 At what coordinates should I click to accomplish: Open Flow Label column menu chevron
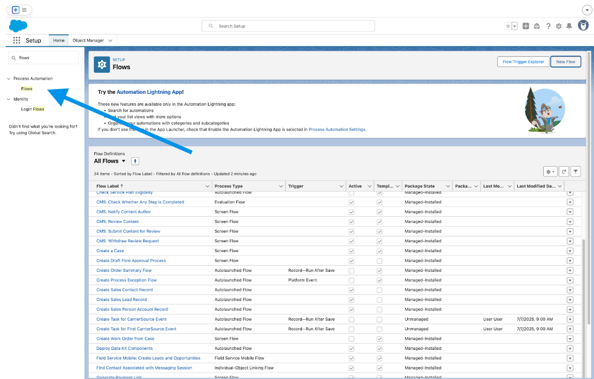coord(207,186)
